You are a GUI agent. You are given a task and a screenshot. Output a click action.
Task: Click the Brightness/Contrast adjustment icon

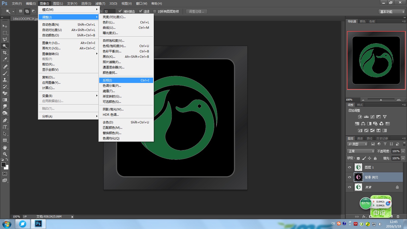360,117
